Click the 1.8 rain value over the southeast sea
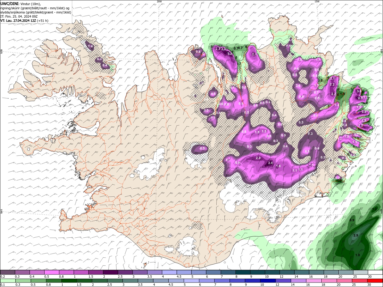This screenshot has height=287, width=383. (358, 255)
